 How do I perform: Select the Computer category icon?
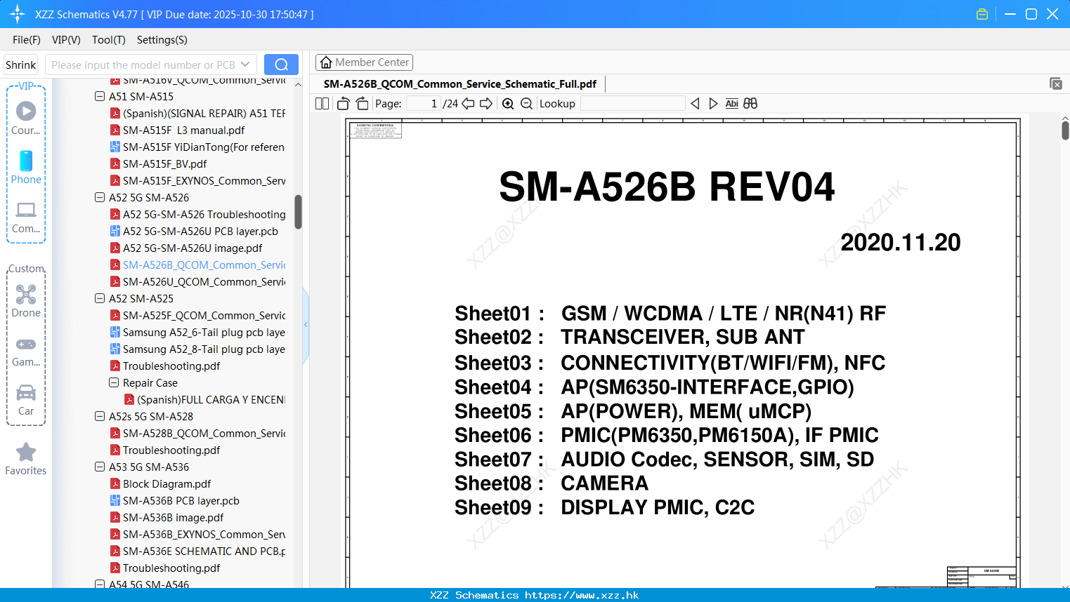pos(26,217)
